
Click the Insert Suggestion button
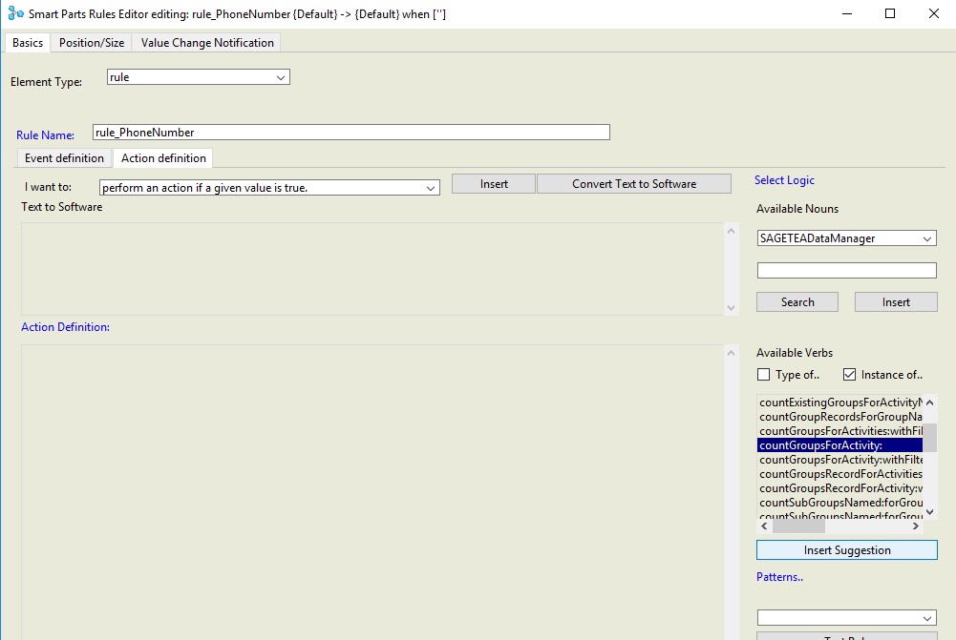(x=847, y=550)
